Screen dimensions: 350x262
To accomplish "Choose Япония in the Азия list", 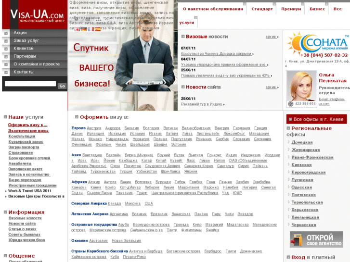I will click(191, 172).
